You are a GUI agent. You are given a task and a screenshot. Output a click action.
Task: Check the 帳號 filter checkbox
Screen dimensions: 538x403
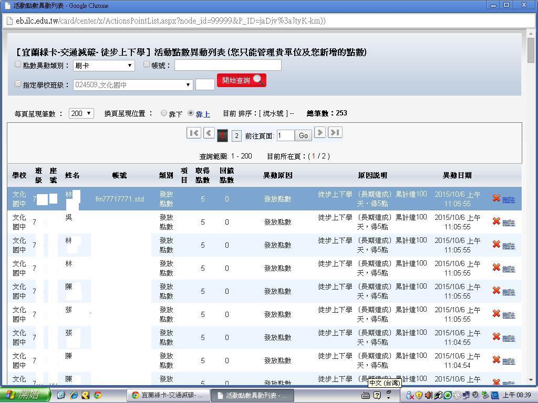147,65
